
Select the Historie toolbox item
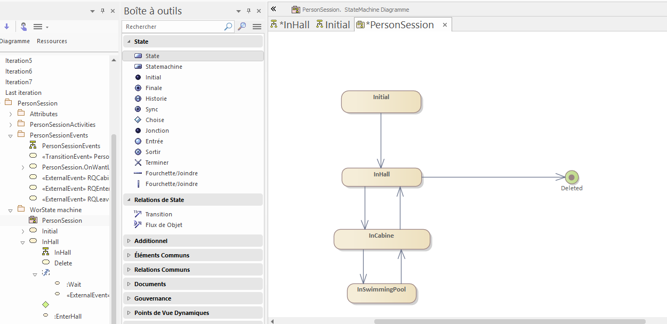(156, 99)
